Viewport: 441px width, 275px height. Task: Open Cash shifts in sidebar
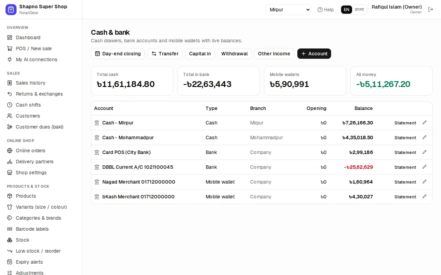tap(41, 105)
